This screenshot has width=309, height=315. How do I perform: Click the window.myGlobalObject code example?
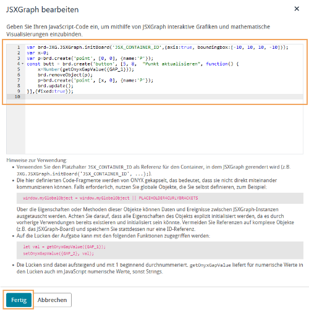pos(110,198)
